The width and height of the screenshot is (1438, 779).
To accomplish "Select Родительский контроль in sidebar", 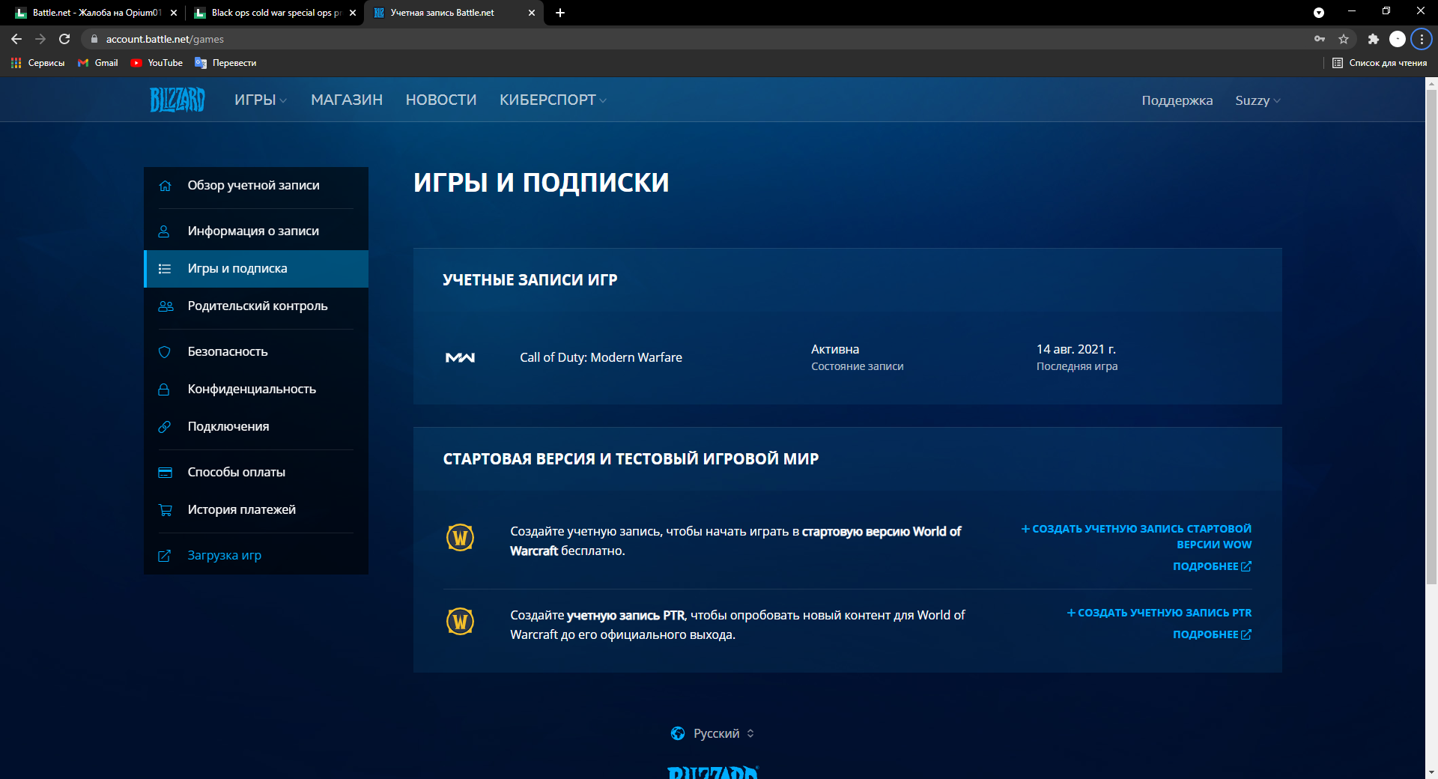I will (256, 306).
